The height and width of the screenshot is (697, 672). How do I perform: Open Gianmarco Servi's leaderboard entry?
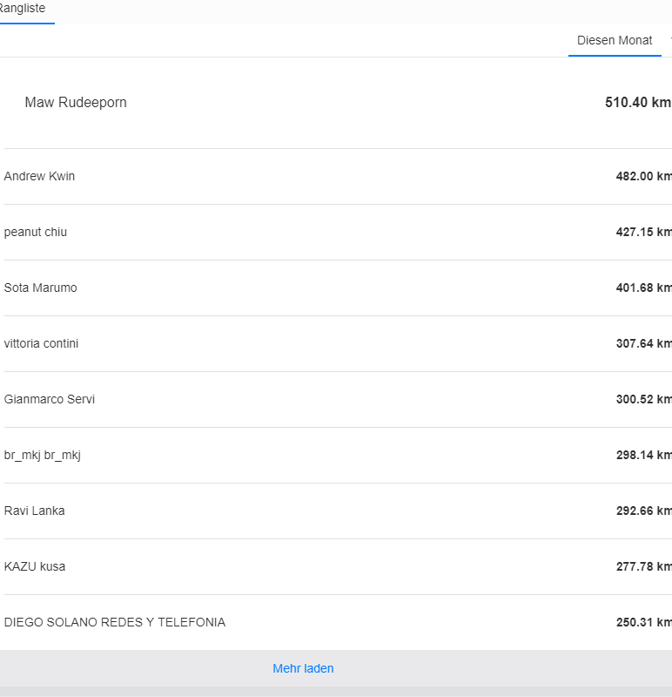click(x=50, y=399)
